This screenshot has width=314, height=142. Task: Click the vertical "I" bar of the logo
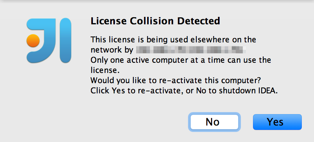coord(65,40)
